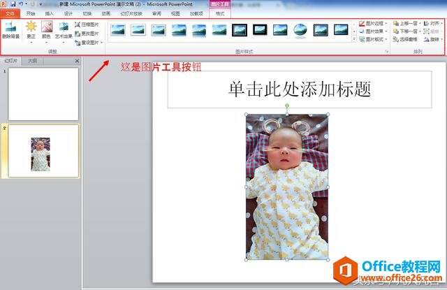This screenshot has height=290, width=447.
Task: Apply the third picture style thumbnail
Action: pos(159,30)
